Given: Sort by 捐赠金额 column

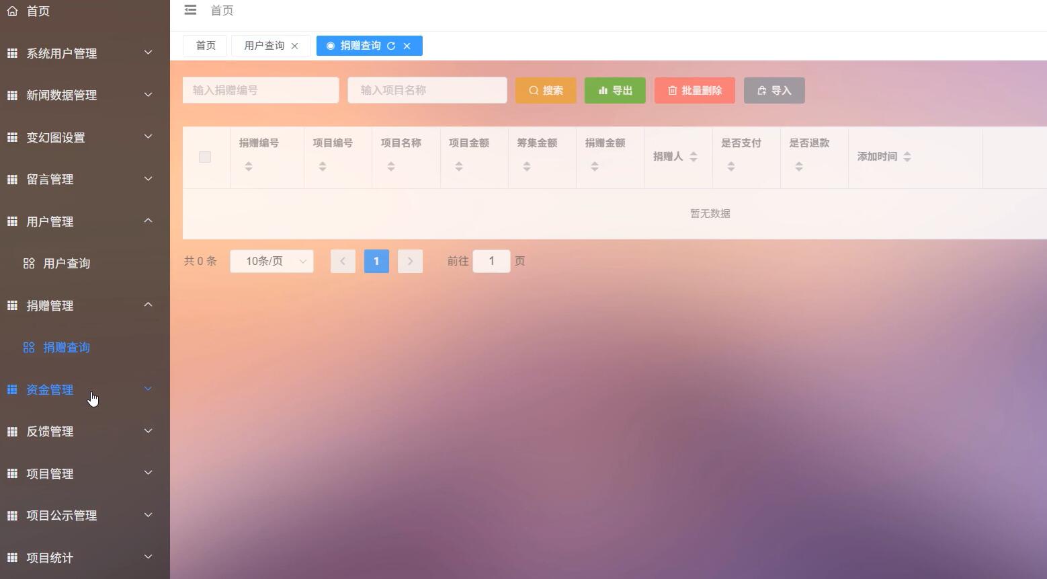Looking at the screenshot, I should click(x=595, y=166).
